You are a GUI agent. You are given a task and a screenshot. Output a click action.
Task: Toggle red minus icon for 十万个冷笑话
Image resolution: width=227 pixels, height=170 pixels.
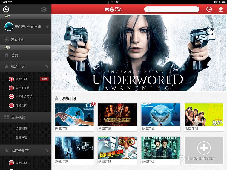click(11, 96)
